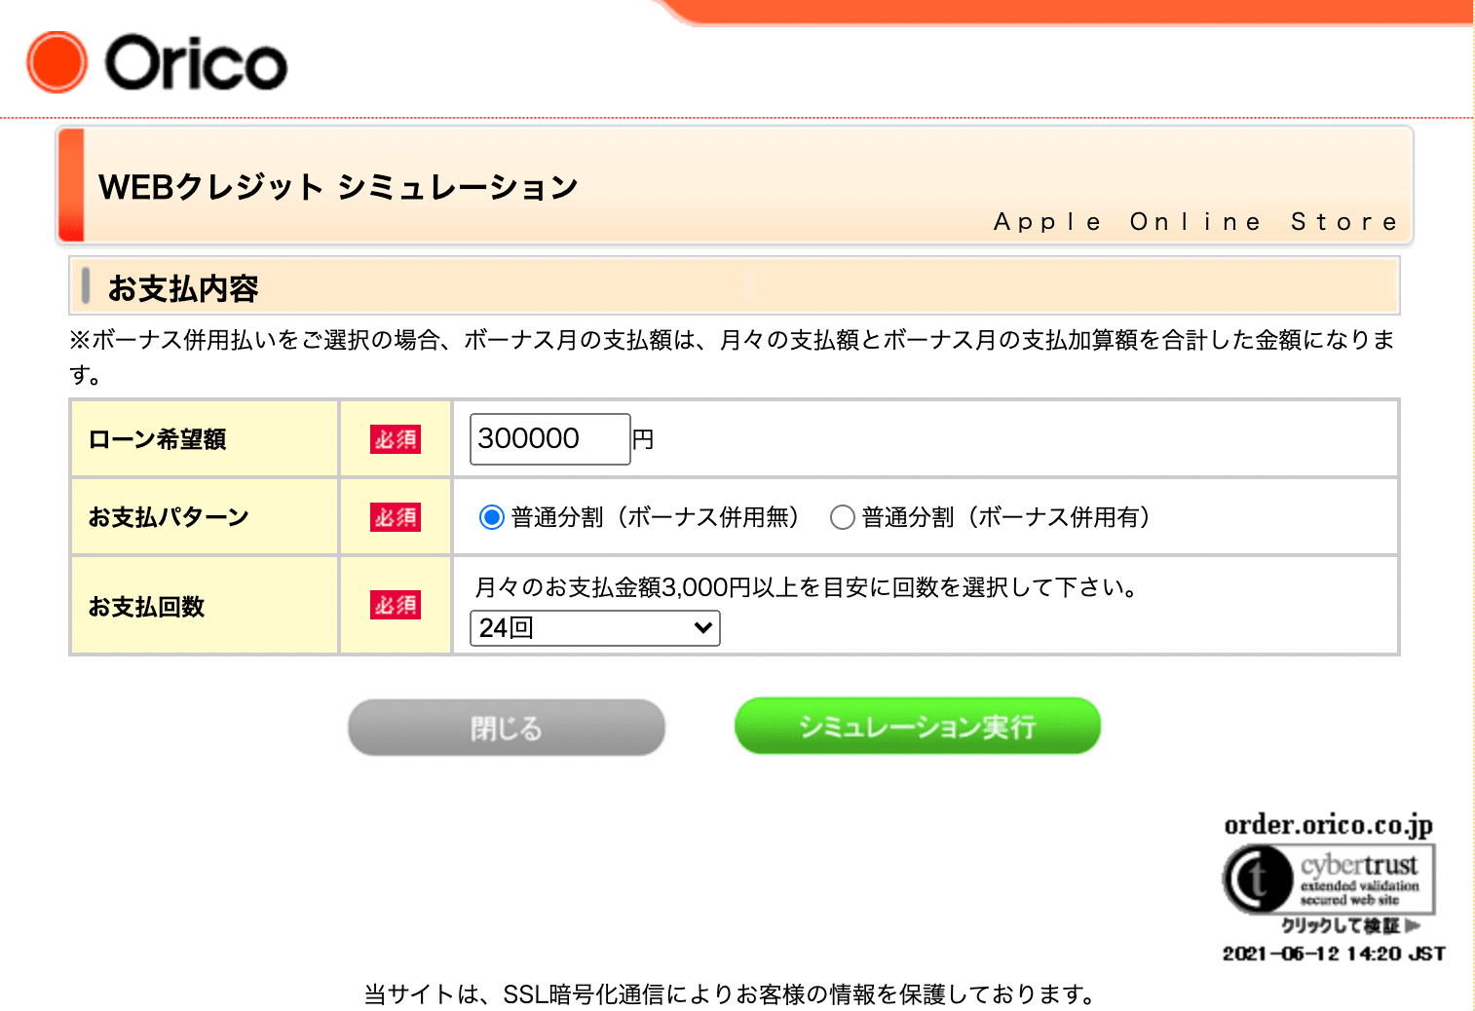Click the お支払パターン row label
The width and height of the screenshot is (1475, 1011).
click(169, 517)
